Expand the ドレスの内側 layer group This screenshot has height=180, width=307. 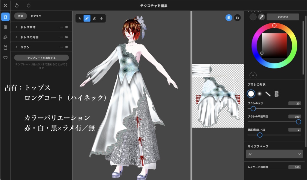[x=16, y=37]
